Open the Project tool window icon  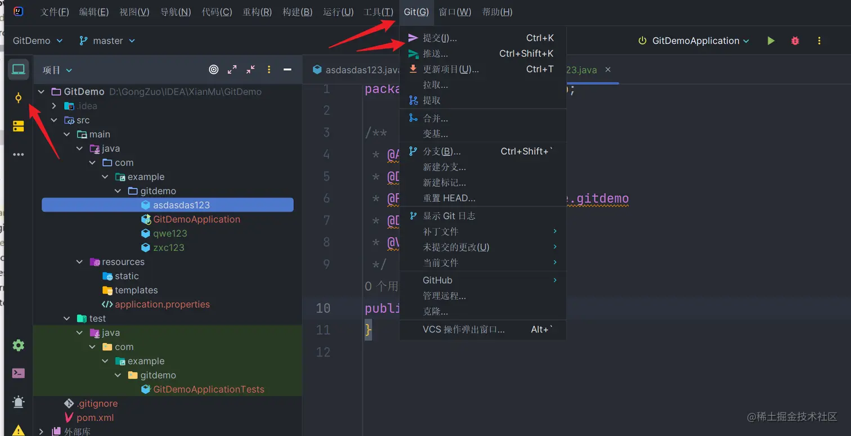(x=19, y=70)
